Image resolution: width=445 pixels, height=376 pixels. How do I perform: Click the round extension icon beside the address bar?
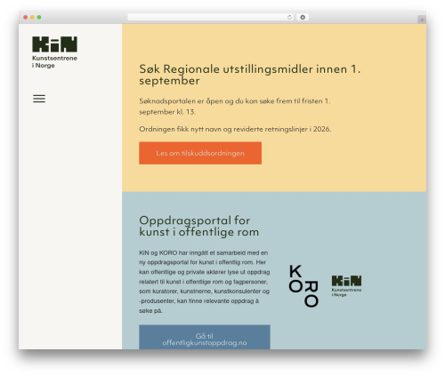click(x=303, y=18)
